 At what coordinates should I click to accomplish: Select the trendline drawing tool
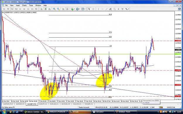[x=107, y=9]
